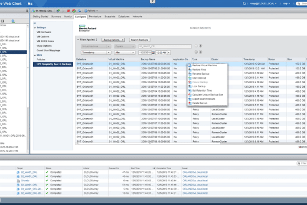Image resolution: width=307 pixels, height=205 pixels.
Task: Click the Orlando datacenter icon in tasks list
Action: pyautogui.click(x=18, y=181)
